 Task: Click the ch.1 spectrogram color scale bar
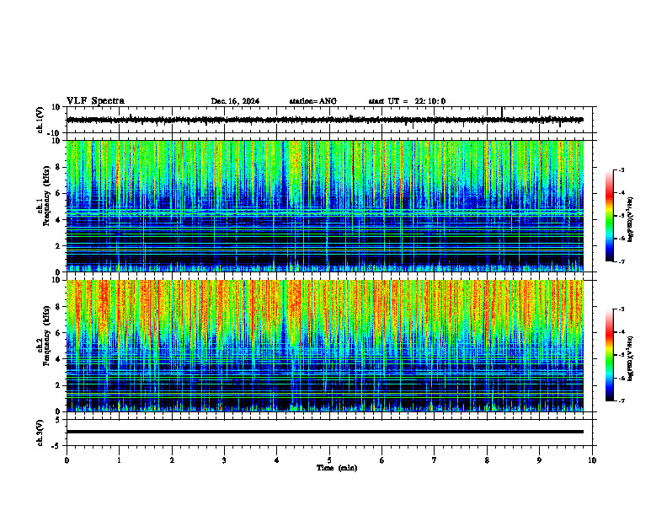coord(609,216)
